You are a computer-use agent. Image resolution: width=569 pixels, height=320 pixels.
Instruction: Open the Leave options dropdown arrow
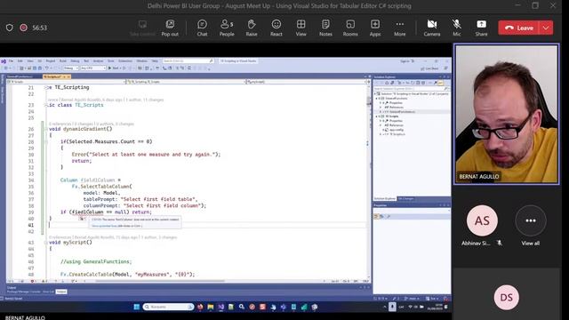pyautogui.click(x=546, y=28)
